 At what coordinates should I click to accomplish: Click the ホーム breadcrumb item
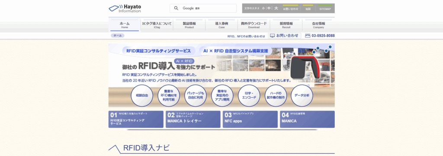(118, 35)
